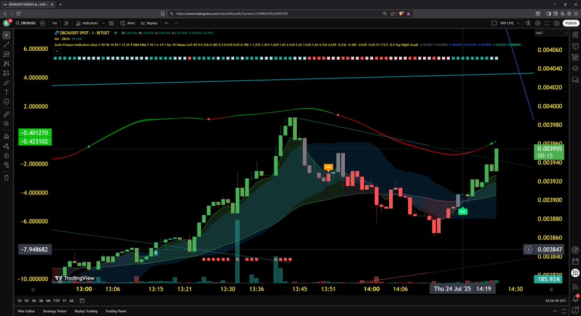581x316 pixels.
Task: Hide all drawings with eye icon
Action: [x=6, y=165]
